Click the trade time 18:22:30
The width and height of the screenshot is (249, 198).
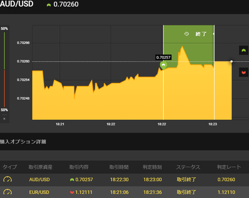pyautogui.click(x=119, y=179)
